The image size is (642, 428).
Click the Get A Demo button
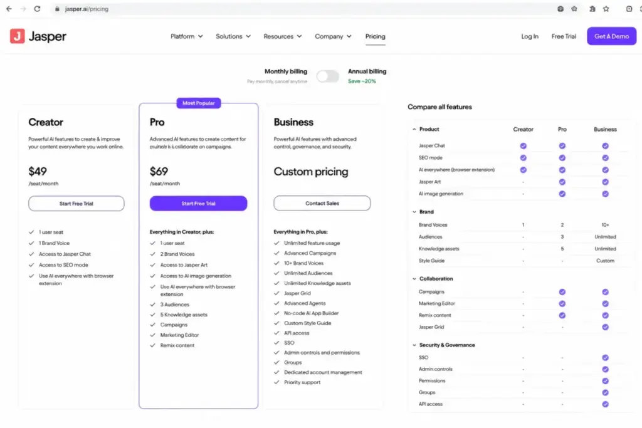(611, 36)
